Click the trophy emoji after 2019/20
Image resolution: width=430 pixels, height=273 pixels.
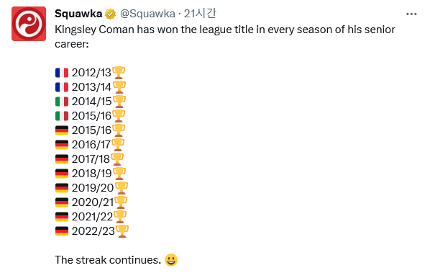tap(122, 188)
